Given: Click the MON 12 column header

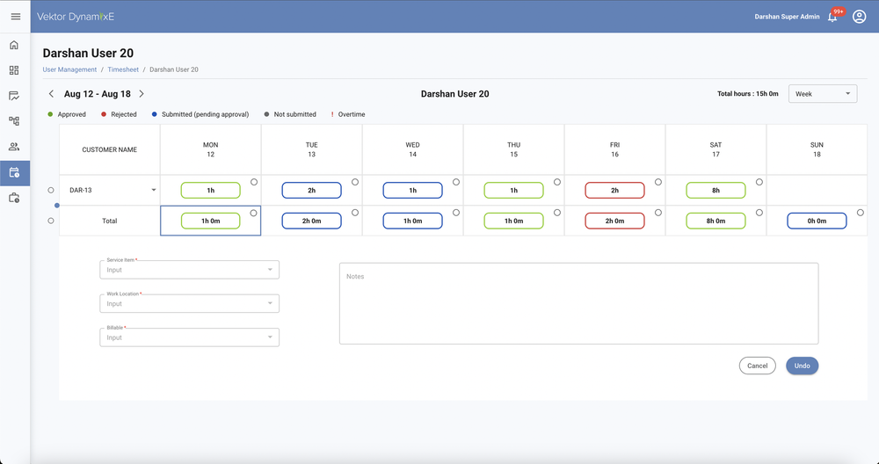Looking at the screenshot, I should pyautogui.click(x=210, y=149).
